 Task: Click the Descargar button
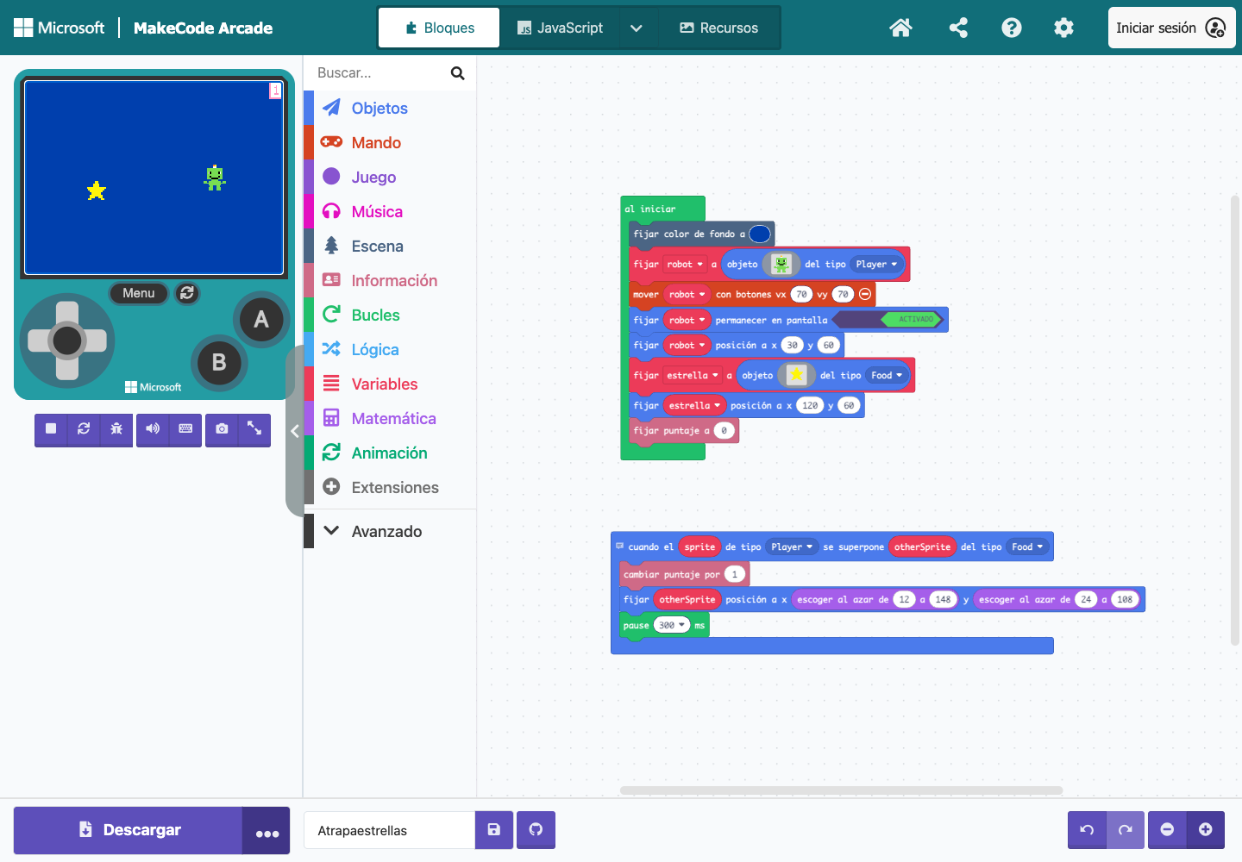[129, 830]
